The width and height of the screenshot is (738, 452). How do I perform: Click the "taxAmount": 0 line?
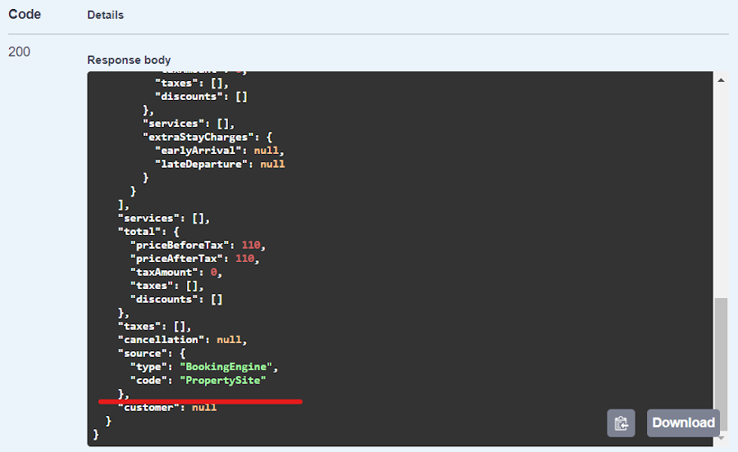click(x=176, y=272)
